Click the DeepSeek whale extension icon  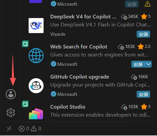(36, 25)
